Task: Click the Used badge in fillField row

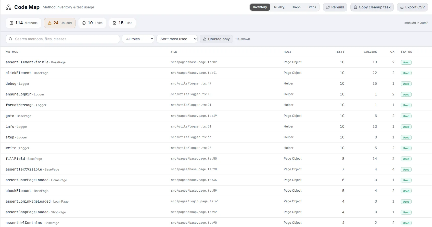Action: [406, 159]
